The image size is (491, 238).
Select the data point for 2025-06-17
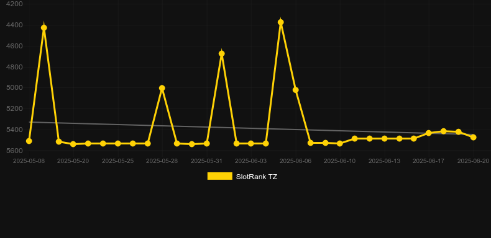point(429,133)
